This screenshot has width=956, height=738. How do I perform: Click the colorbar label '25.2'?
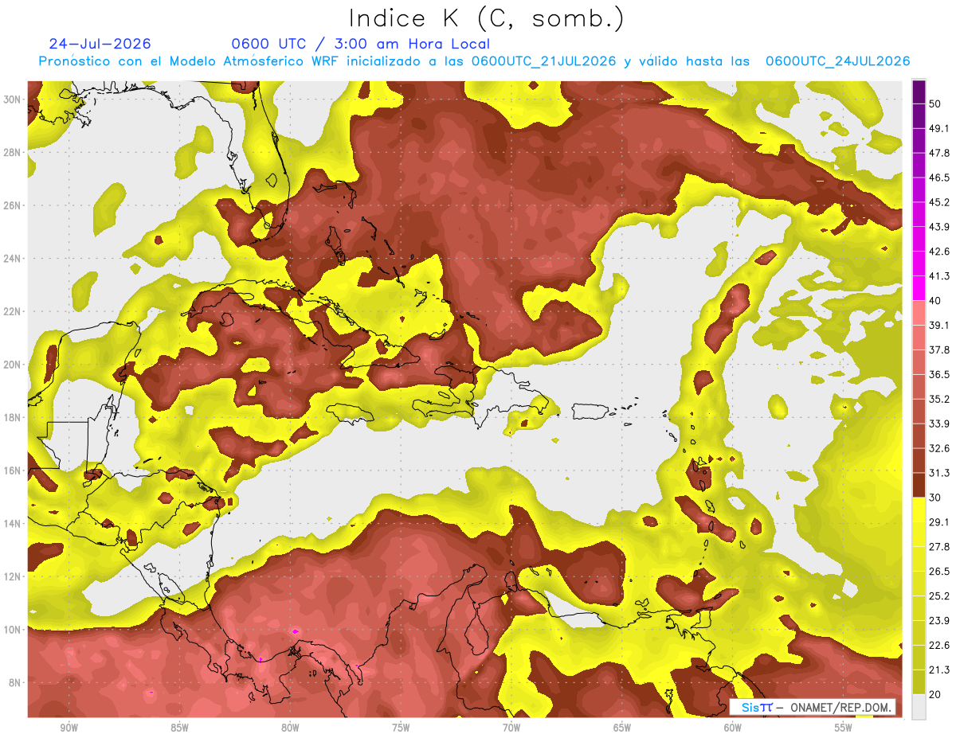[938, 595]
